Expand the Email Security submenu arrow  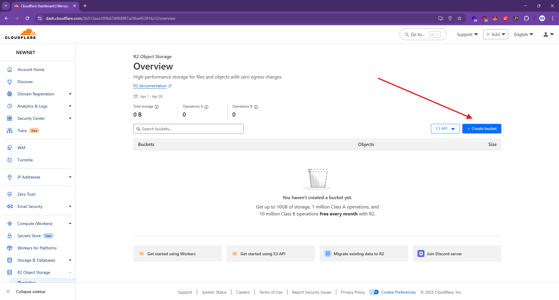[x=70, y=206]
